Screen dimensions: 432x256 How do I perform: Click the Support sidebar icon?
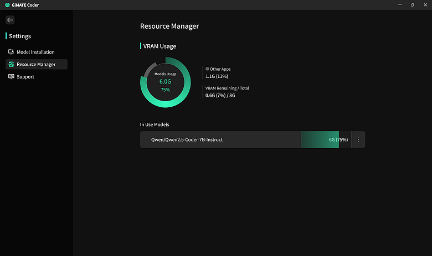point(11,77)
